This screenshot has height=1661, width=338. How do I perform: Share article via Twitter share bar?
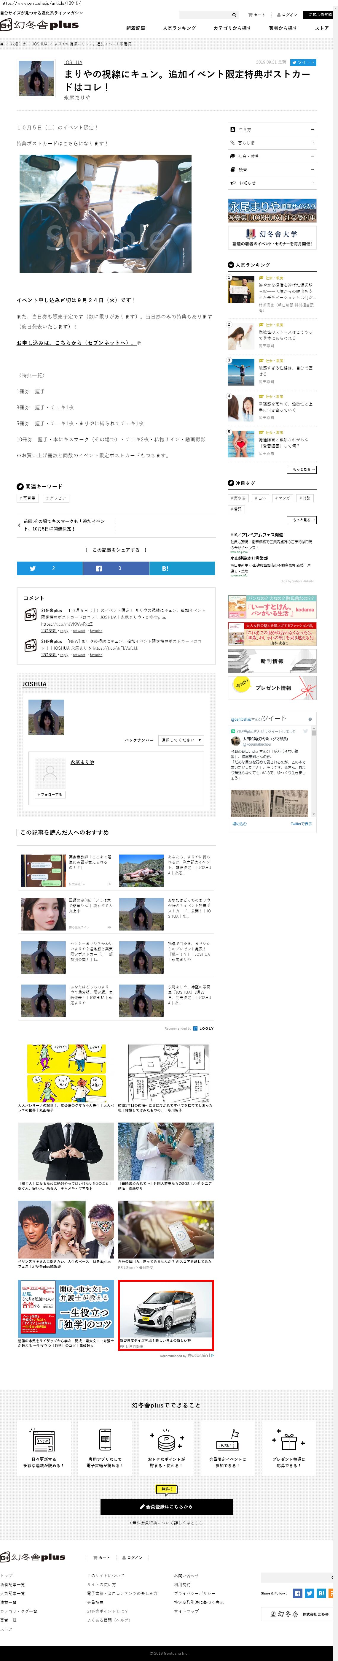tap(50, 568)
